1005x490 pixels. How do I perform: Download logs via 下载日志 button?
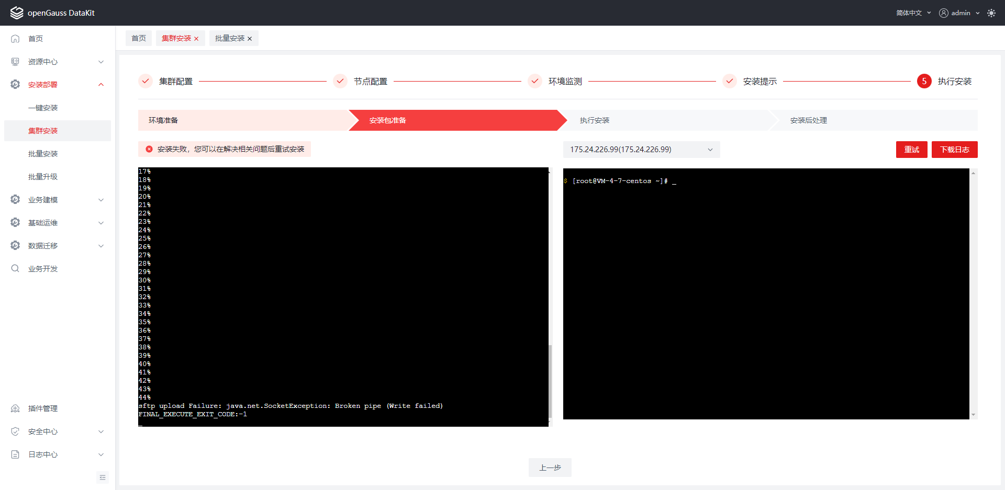(954, 149)
